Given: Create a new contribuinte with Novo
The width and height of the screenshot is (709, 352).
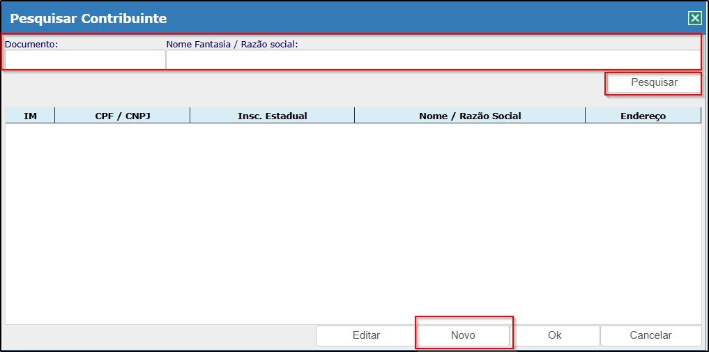Looking at the screenshot, I should point(463,335).
